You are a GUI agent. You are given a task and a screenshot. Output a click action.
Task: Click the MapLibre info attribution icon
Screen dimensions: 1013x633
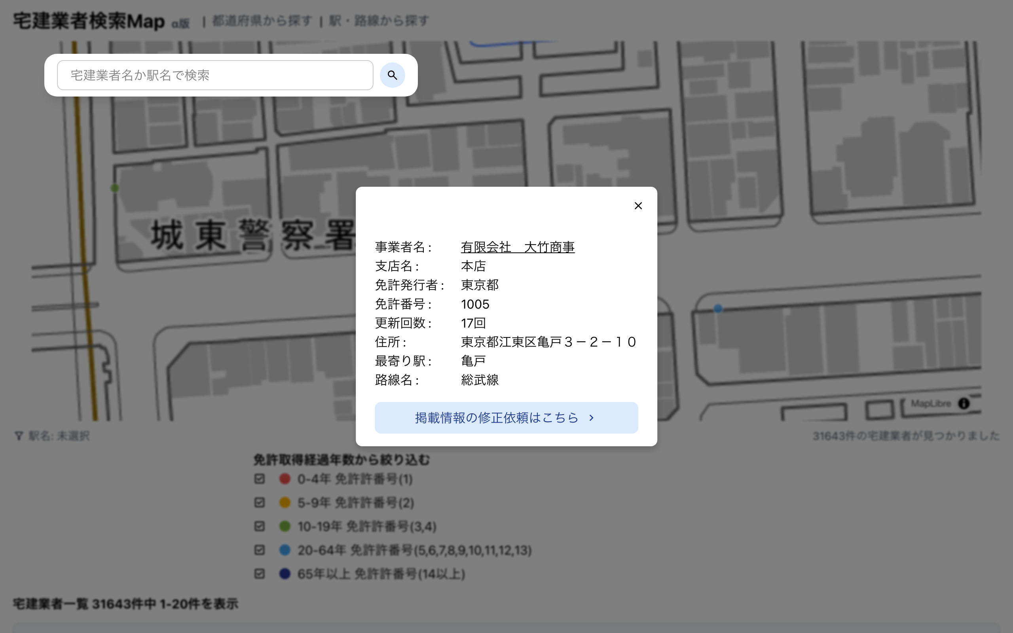click(x=964, y=404)
